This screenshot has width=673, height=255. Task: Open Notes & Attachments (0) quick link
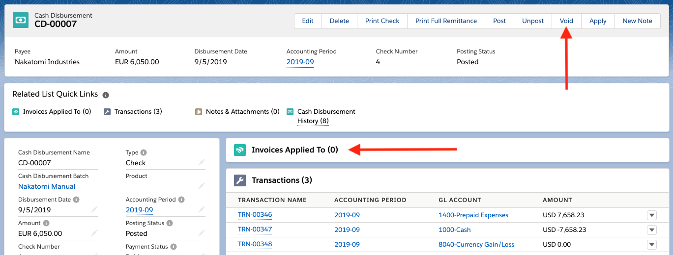tap(243, 112)
